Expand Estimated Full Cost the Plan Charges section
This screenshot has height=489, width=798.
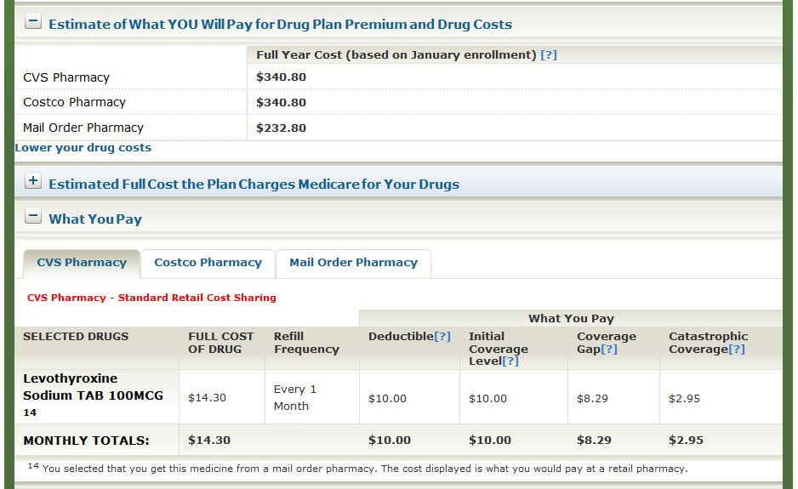click(33, 181)
